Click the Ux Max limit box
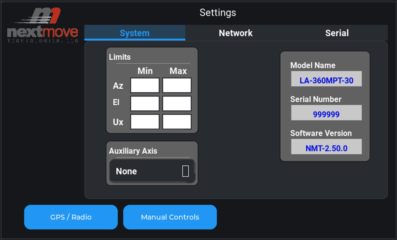This screenshot has width=397, height=240. [177, 122]
